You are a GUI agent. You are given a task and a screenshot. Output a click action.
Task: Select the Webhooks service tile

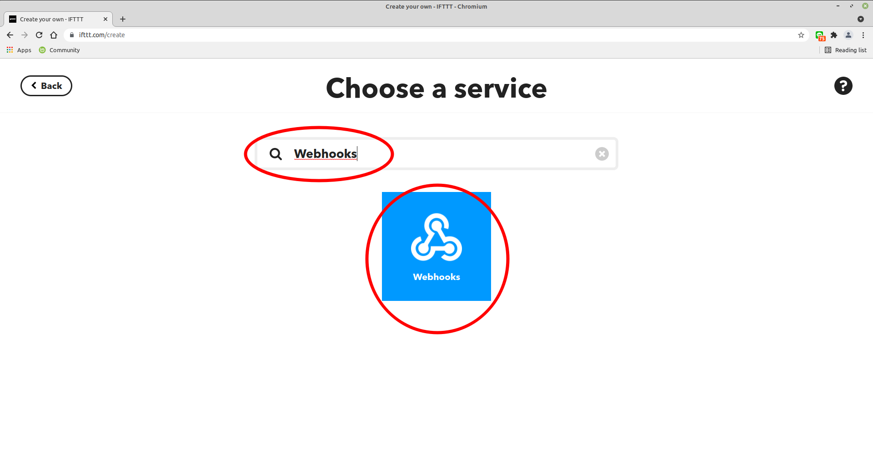tap(436, 246)
